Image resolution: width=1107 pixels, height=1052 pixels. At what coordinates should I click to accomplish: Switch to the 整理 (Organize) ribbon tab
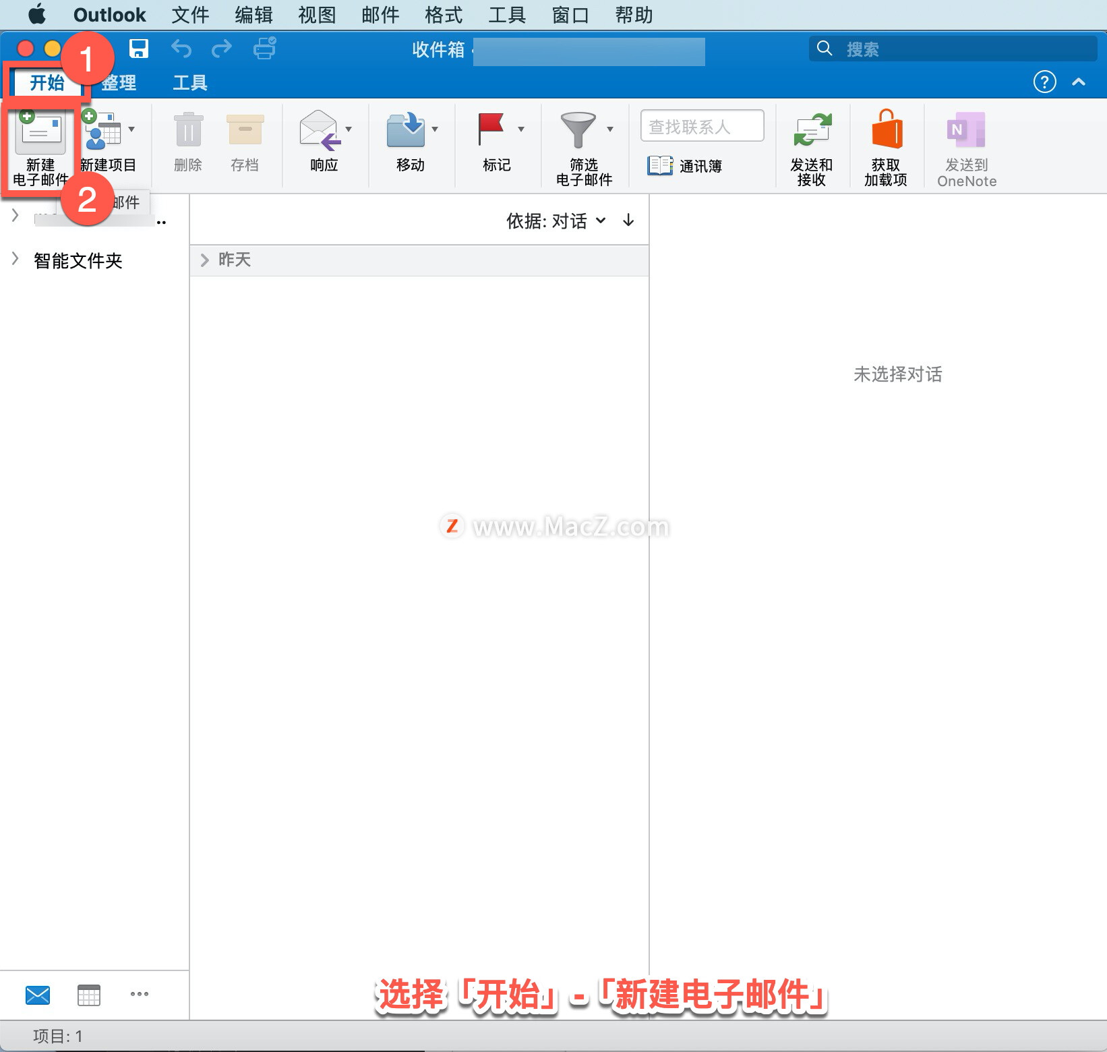point(119,82)
